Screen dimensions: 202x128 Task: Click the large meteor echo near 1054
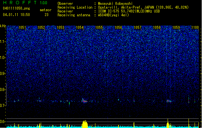click(84, 100)
